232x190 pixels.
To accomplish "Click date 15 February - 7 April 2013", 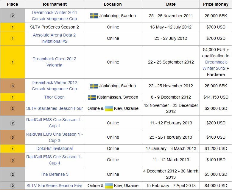I will [x=171, y=186].
